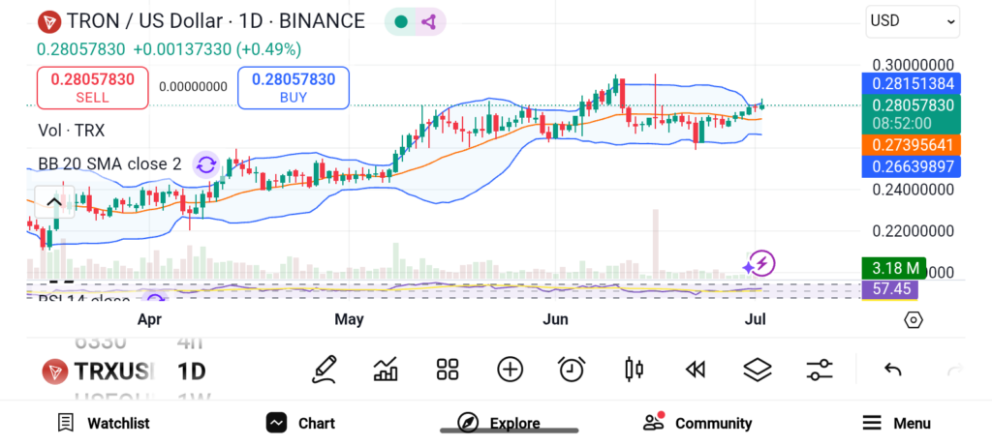
Task: Select the TRXUSD symbol name
Action: 114,372
